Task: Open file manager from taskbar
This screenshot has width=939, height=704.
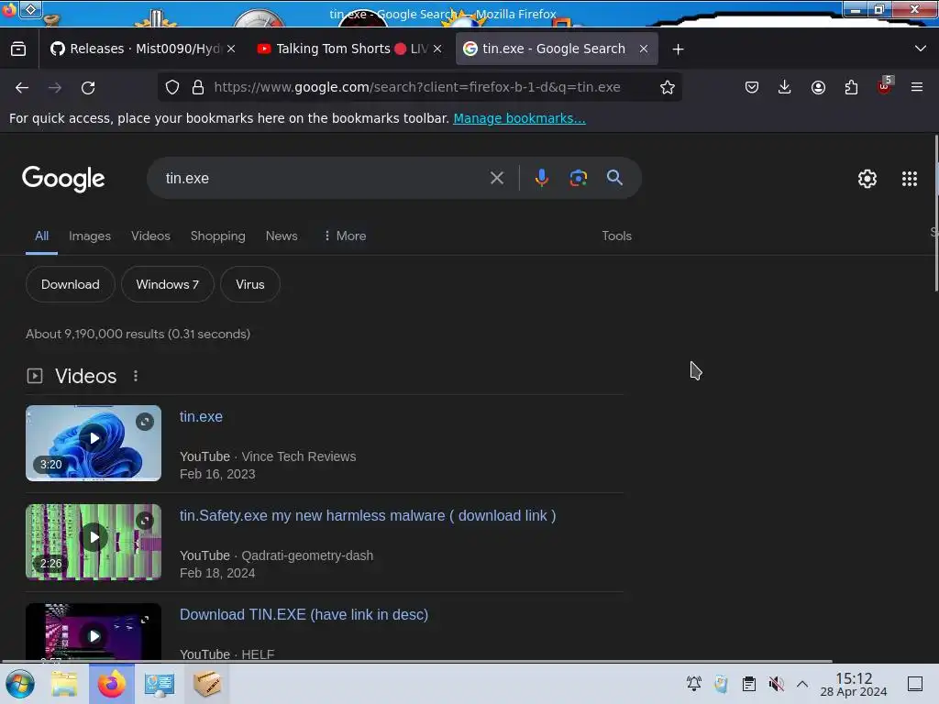Action: pyautogui.click(x=64, y=684)
